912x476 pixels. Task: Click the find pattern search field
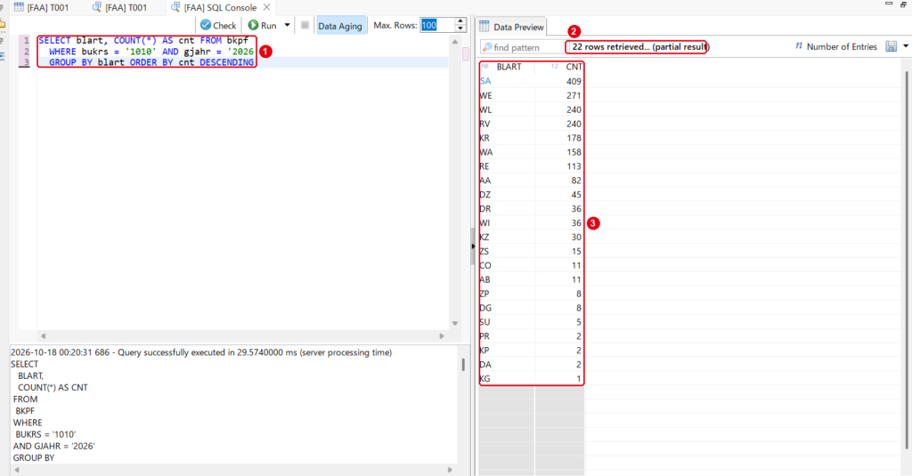click(522, 48)
